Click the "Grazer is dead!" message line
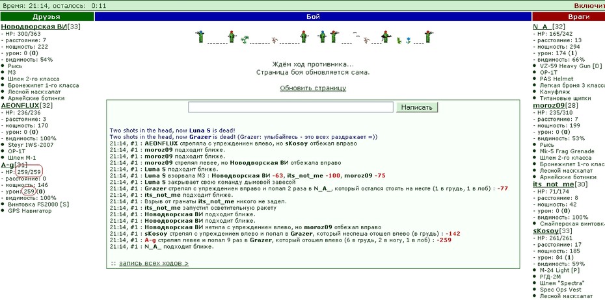This screenshot has width=605, height=300. [x=243, y=137]
